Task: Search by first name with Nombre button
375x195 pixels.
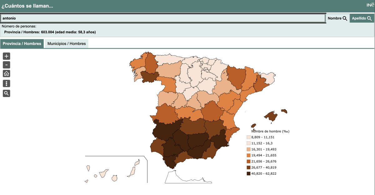Action: pos(337,18)
